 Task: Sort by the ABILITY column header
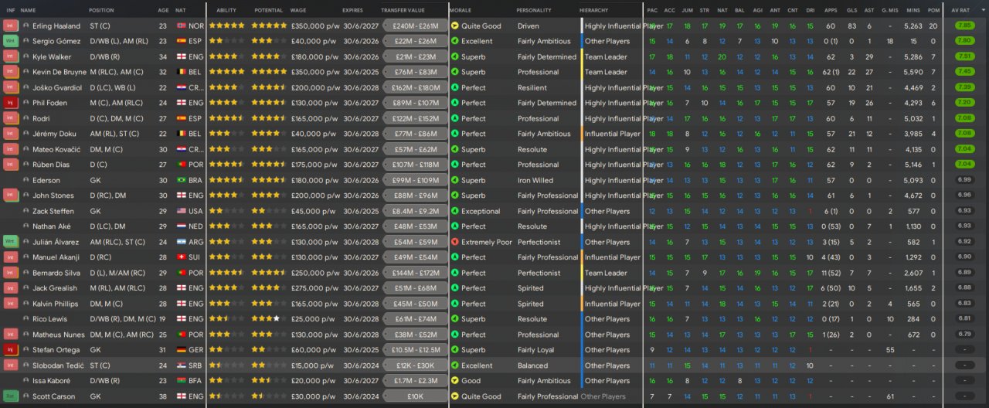[x=226, y=10]
